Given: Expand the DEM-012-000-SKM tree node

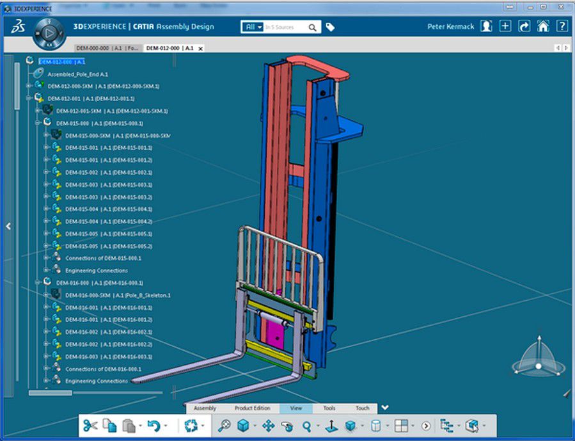Looking at the screenshot, I should [x=28, y=86].
